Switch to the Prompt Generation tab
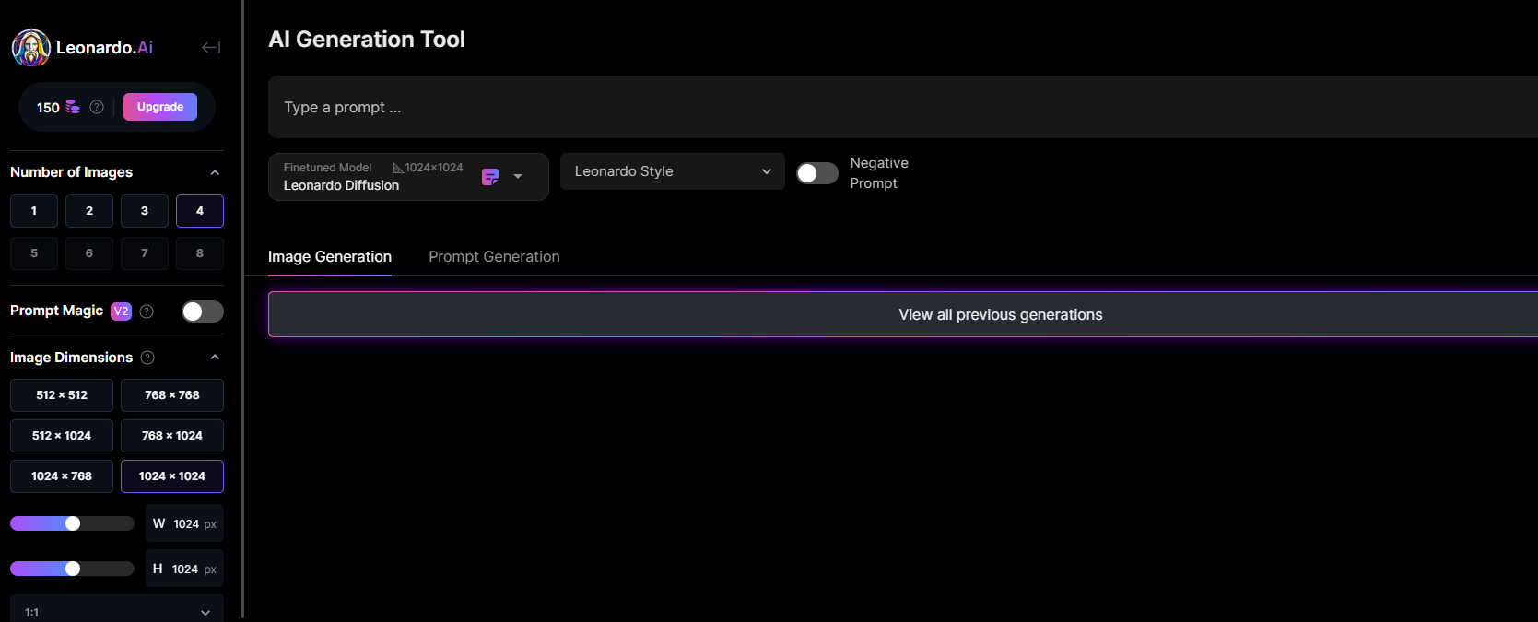 tap(494, 257)
